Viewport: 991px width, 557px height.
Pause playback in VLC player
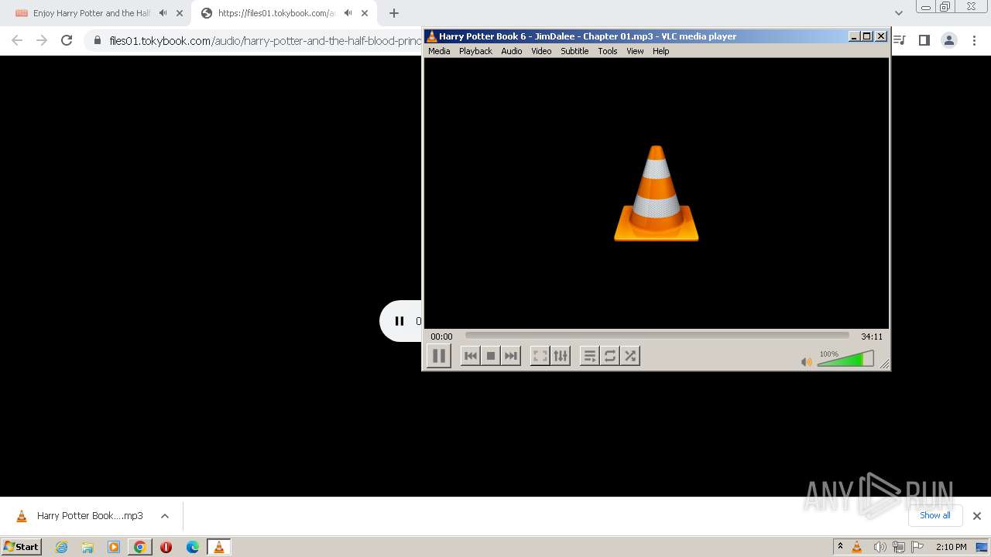439,356
